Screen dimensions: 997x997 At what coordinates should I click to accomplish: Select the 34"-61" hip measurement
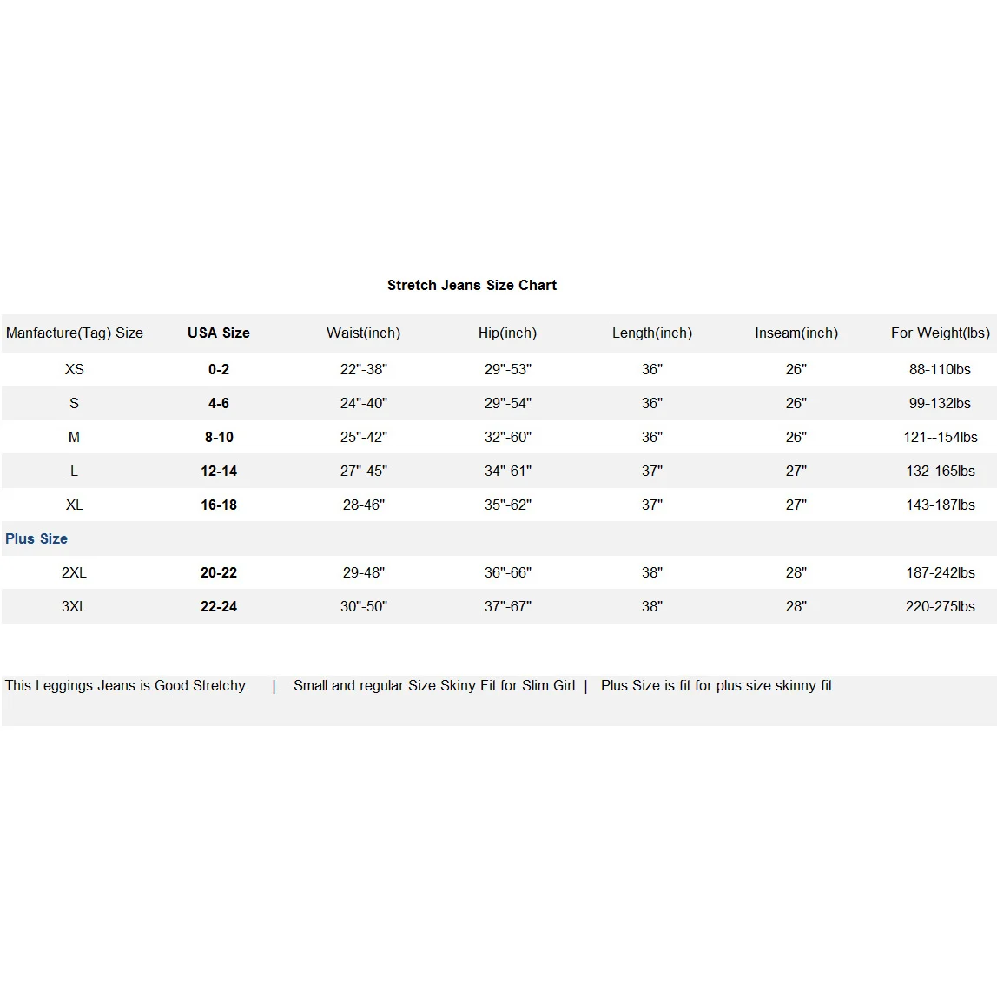507,472
